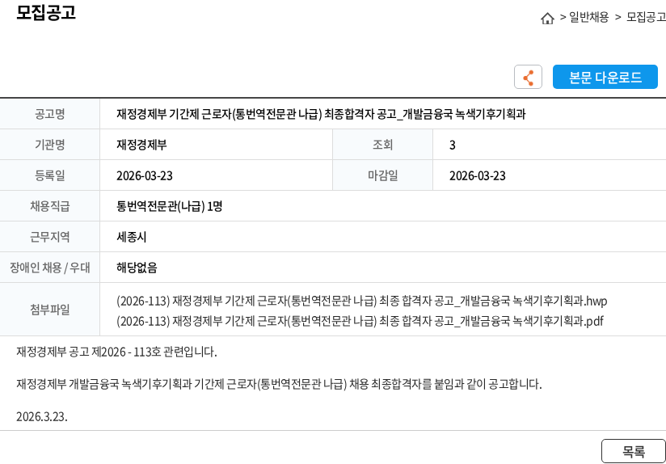
Task: Click the 마감일 date 2026-03-23
Action: [478, 176]
